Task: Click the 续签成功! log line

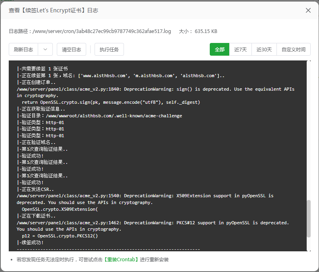Action: tap(30, 243)
